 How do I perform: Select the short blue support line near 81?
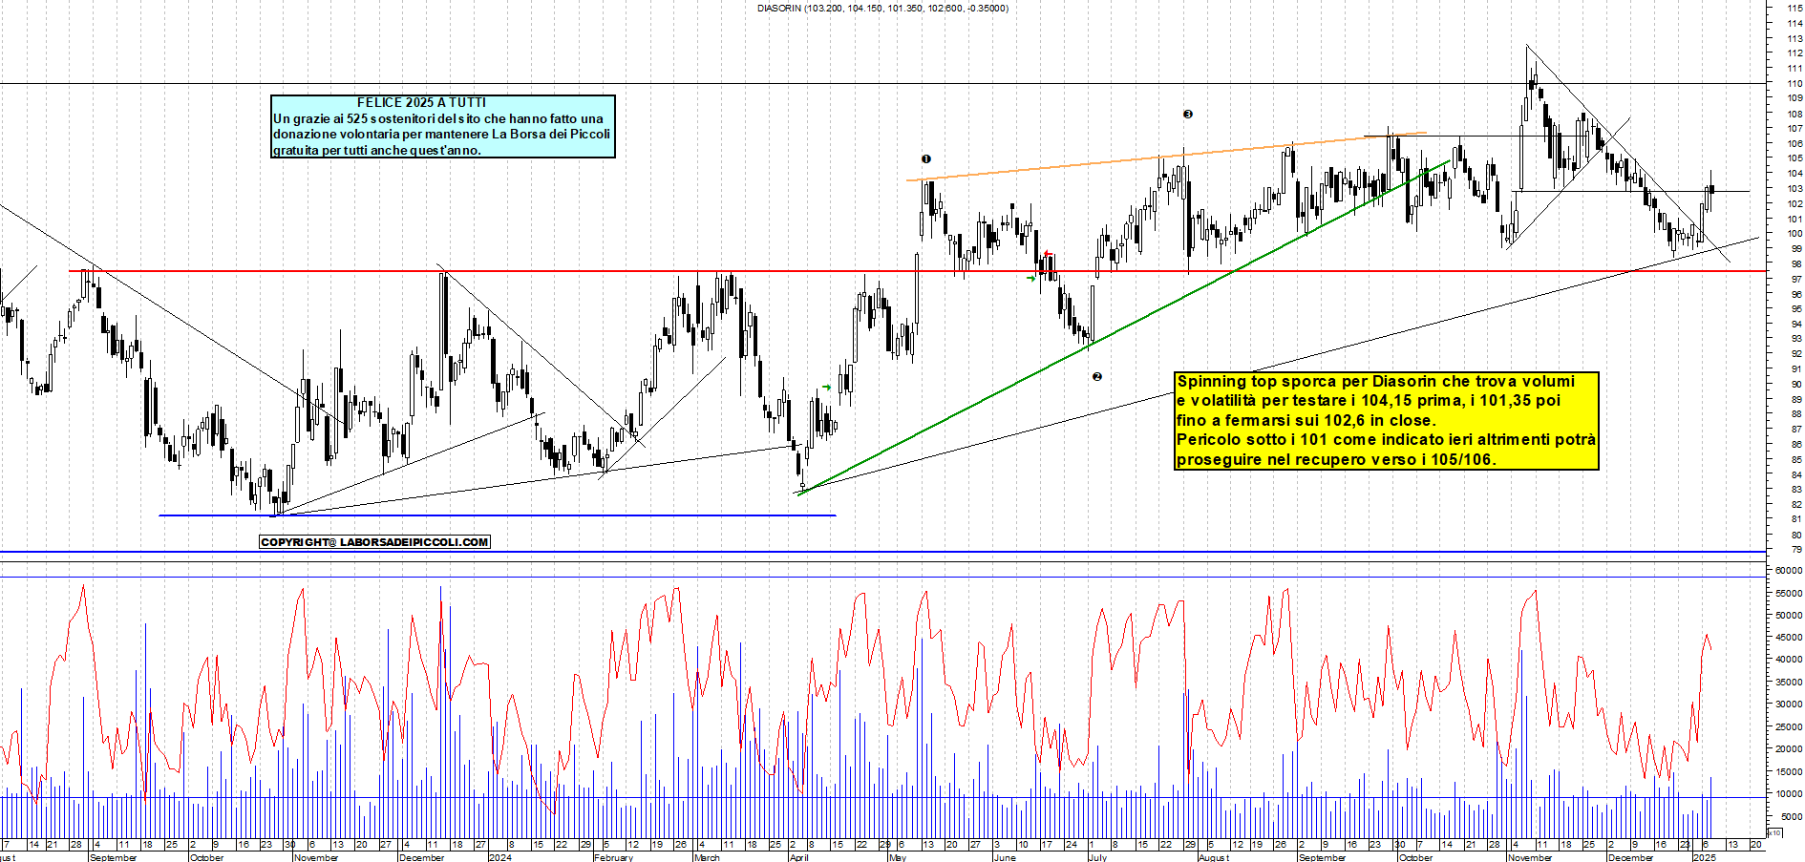click(x=497, y=515)
